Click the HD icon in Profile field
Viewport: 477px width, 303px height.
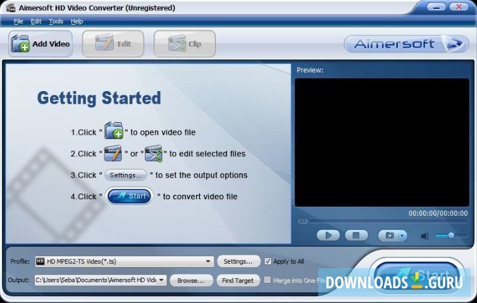tap(40, 261)
